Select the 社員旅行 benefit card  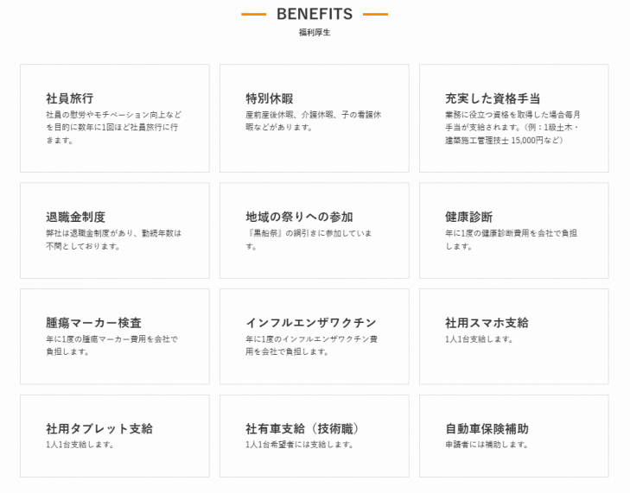tap(115, 118)
